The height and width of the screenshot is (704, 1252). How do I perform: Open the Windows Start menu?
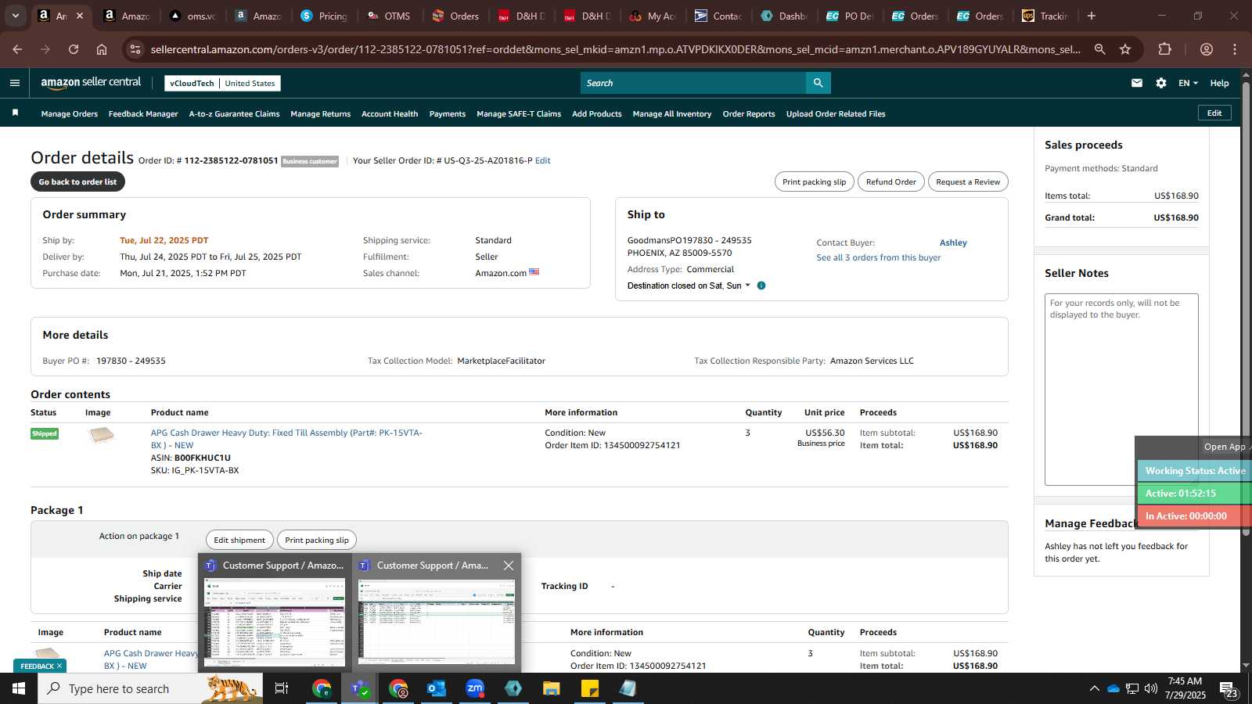click(x=19, y=688)
